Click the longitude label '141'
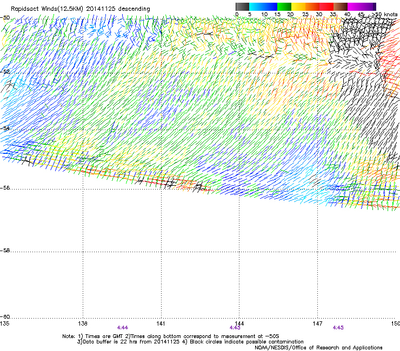The image size is (400, 351). [161, 323]
